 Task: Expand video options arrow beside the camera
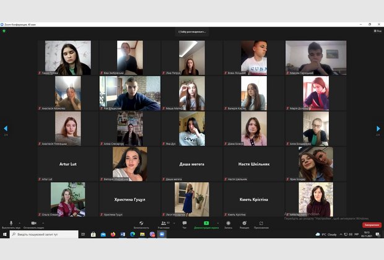click(43, 222)
